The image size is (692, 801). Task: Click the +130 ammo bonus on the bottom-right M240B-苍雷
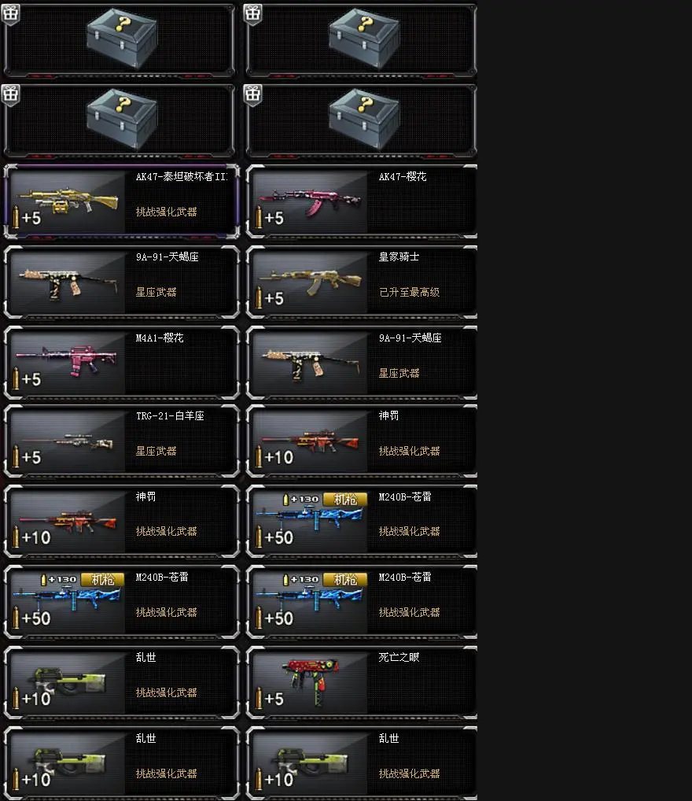301,579
